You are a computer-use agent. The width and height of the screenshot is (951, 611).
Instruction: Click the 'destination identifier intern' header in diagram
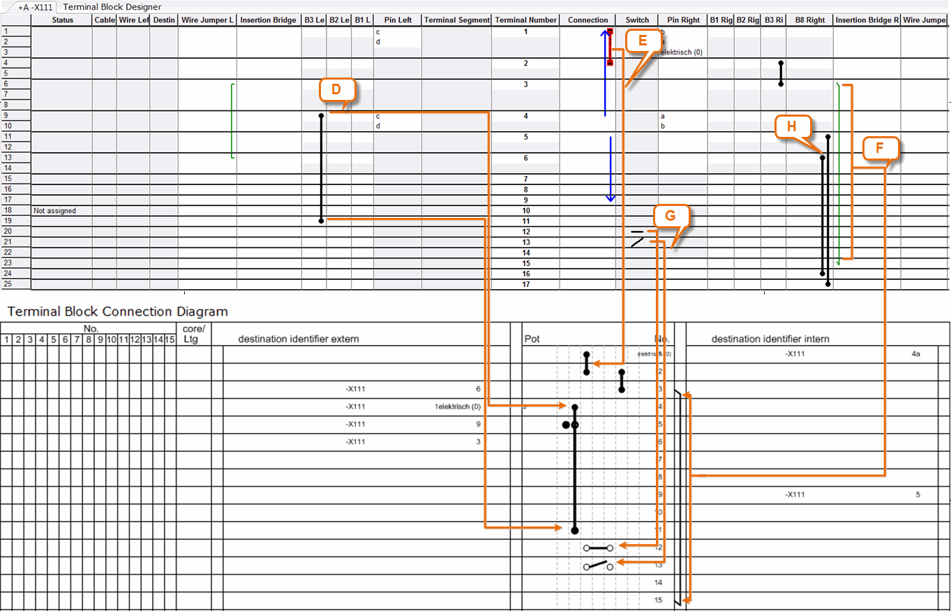pyautogui.click(x=770, y=339)
